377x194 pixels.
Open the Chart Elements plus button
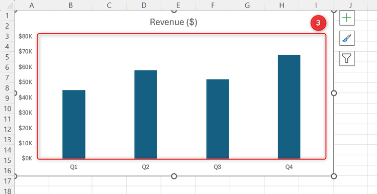[347, 18]
